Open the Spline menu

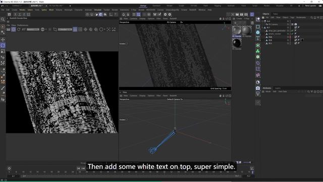(x=44, y=10)
